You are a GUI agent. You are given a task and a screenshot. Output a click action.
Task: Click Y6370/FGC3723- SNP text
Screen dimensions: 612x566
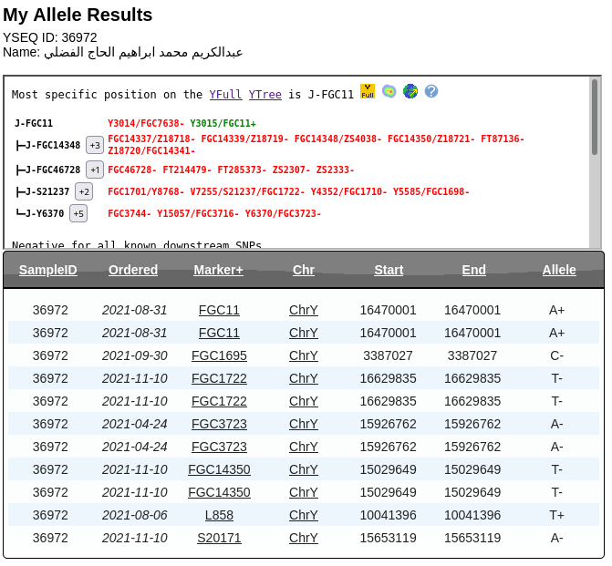285,215
